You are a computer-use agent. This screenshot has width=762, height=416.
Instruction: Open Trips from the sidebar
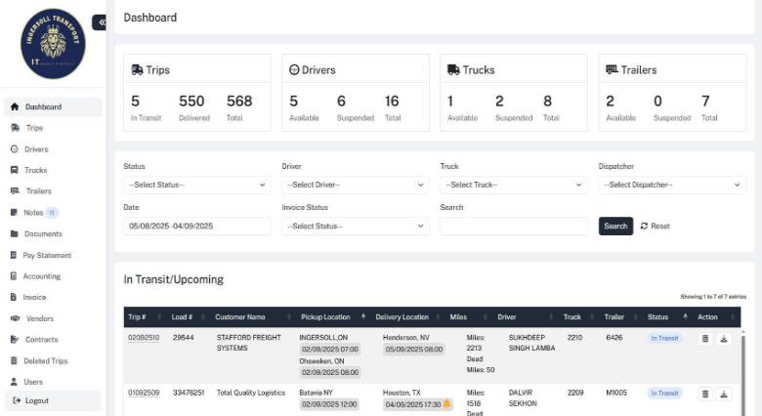click(33, 128)
